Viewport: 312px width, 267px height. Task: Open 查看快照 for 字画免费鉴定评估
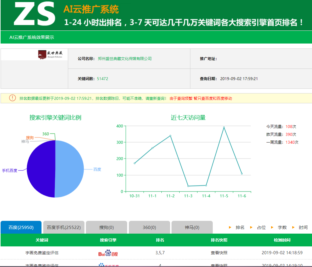[219, 253]
